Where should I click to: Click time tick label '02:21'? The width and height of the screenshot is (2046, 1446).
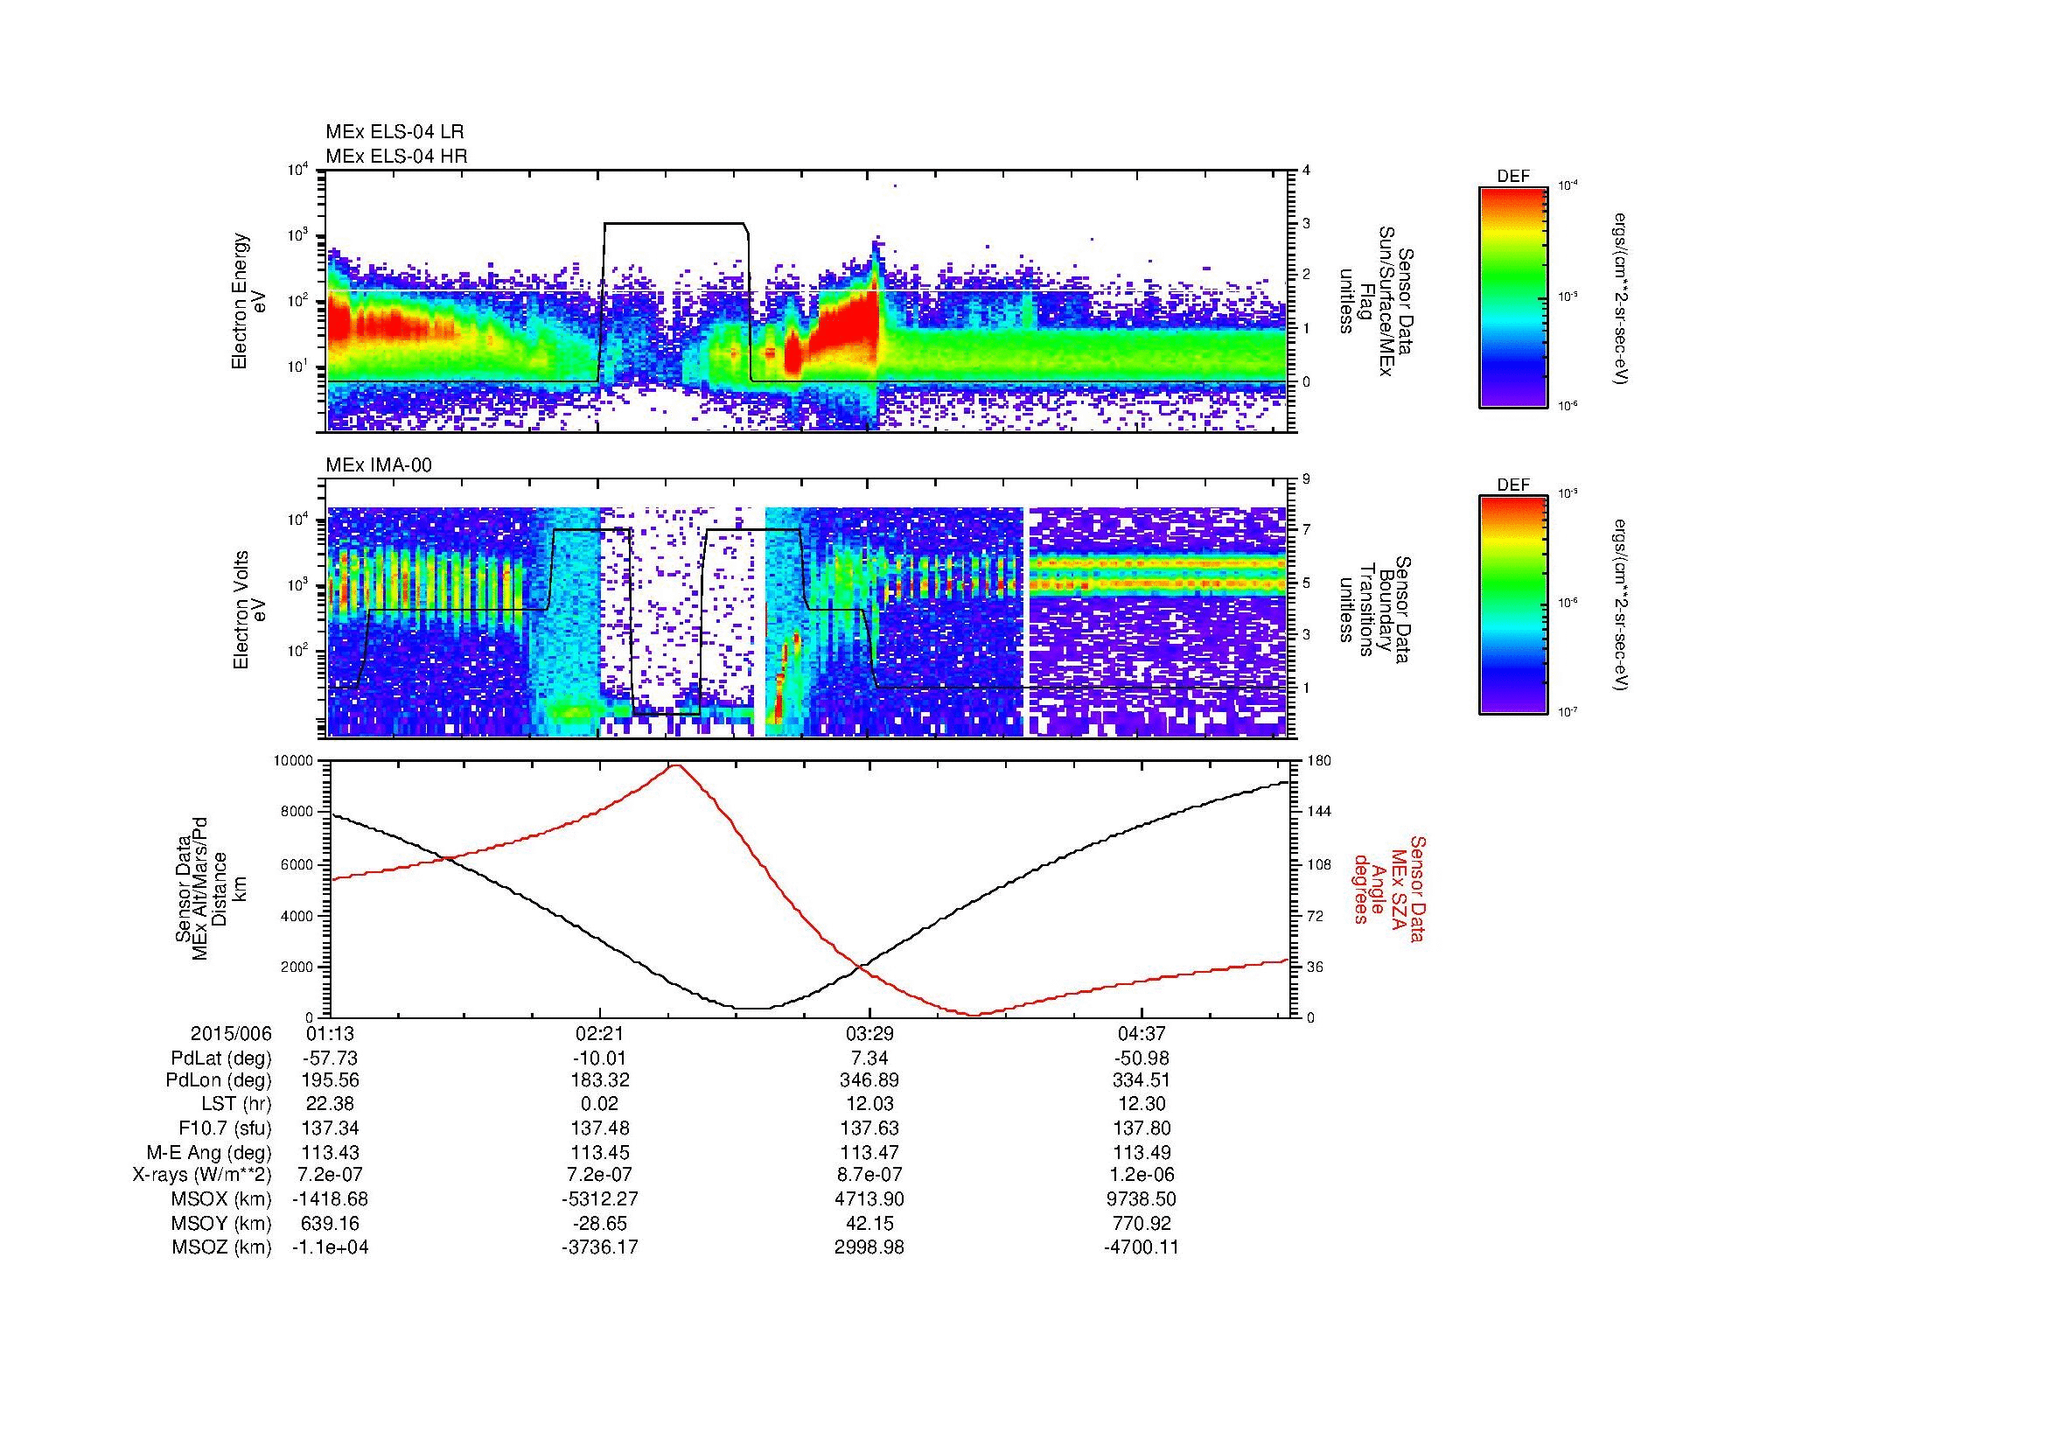600,1033
